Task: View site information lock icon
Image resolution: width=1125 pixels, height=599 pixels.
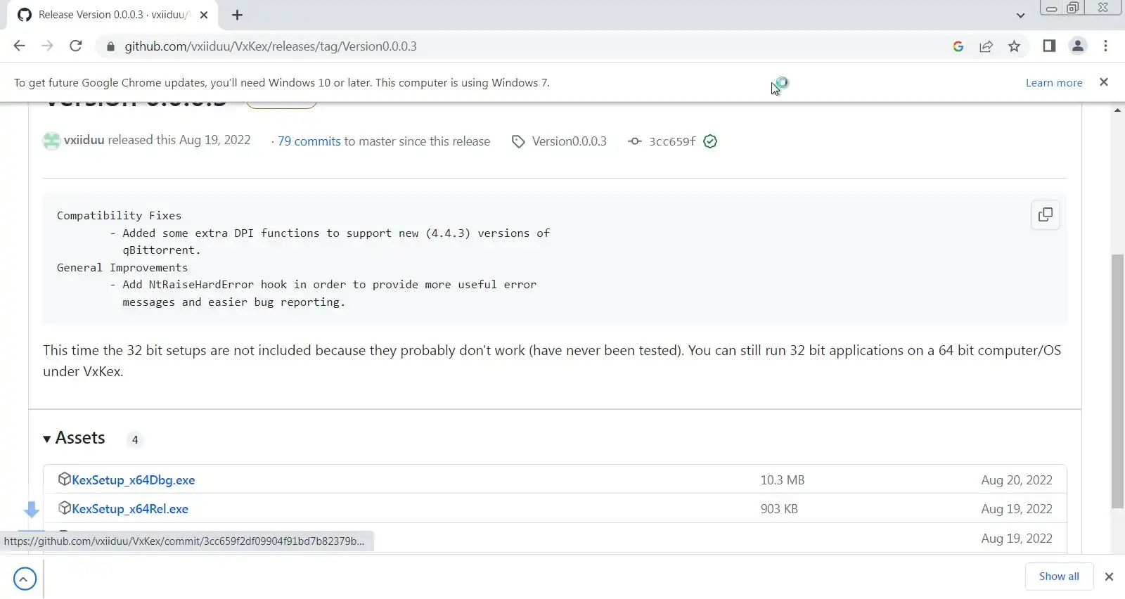Action: [x=110, y=46]
